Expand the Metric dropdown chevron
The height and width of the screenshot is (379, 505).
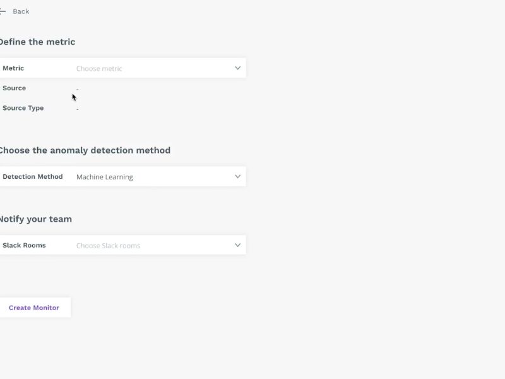(x=238, y=68)
